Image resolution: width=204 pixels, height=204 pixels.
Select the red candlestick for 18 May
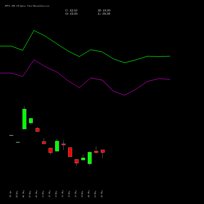77,161
